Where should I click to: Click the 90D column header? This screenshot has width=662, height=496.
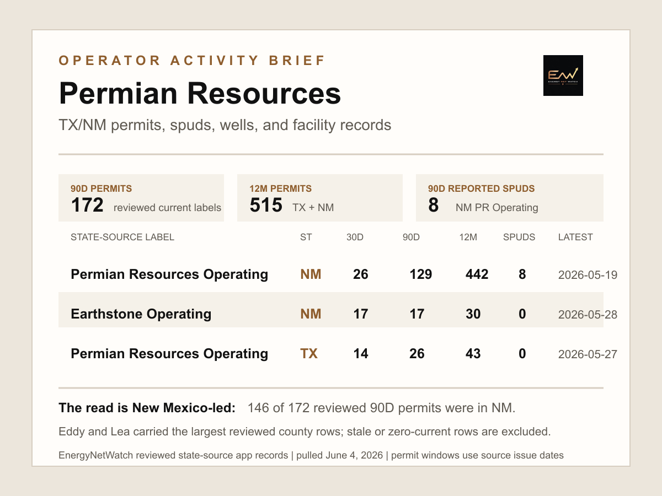(x=412, y=238)
